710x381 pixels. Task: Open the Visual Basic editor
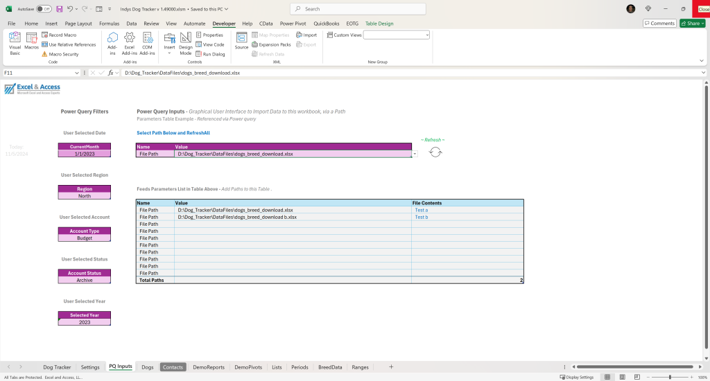pyautogui.click(x=15, y=44)
